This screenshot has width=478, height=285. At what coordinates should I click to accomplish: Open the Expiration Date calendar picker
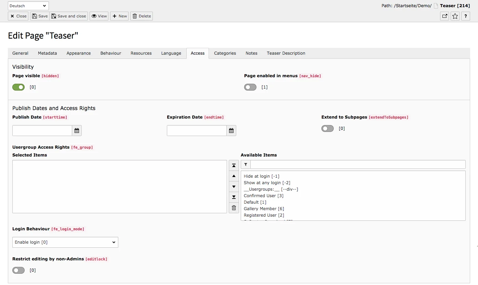coord(231,130)
